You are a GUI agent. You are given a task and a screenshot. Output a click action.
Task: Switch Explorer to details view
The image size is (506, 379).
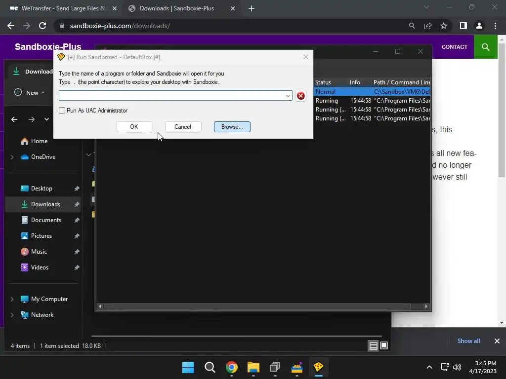(x=374, y=346)
